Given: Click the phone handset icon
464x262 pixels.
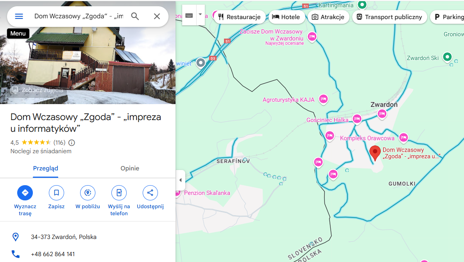Looking at the screenshot, I should pos(15,254).
